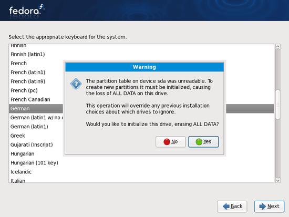Viewport: 289px width, 217px height.
Task: Click scrollbar up arrow of keyboard list
Action: coord(278,47)
